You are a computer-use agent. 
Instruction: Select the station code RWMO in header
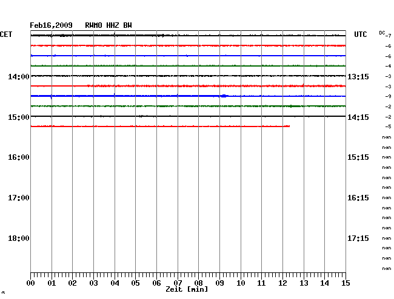coord(93,25)
